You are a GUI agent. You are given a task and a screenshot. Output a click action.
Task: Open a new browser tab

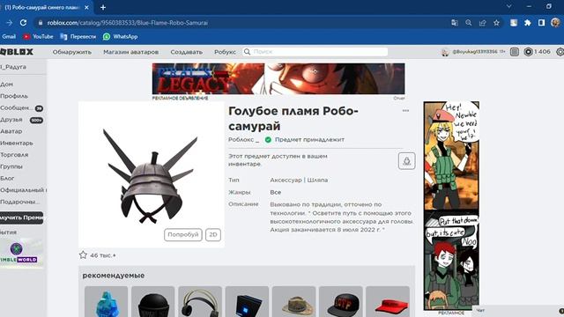click(103, 7)
